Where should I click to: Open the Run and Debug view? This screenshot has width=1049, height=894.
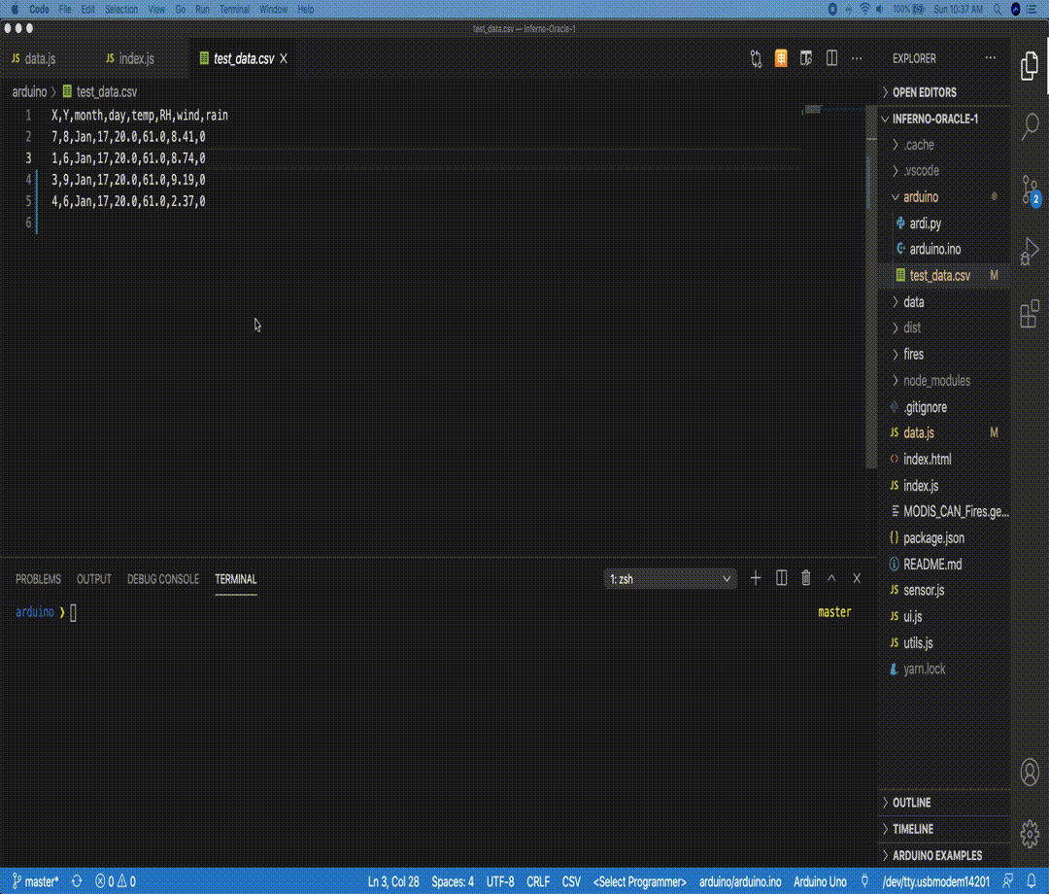[x=1030, y=252]
